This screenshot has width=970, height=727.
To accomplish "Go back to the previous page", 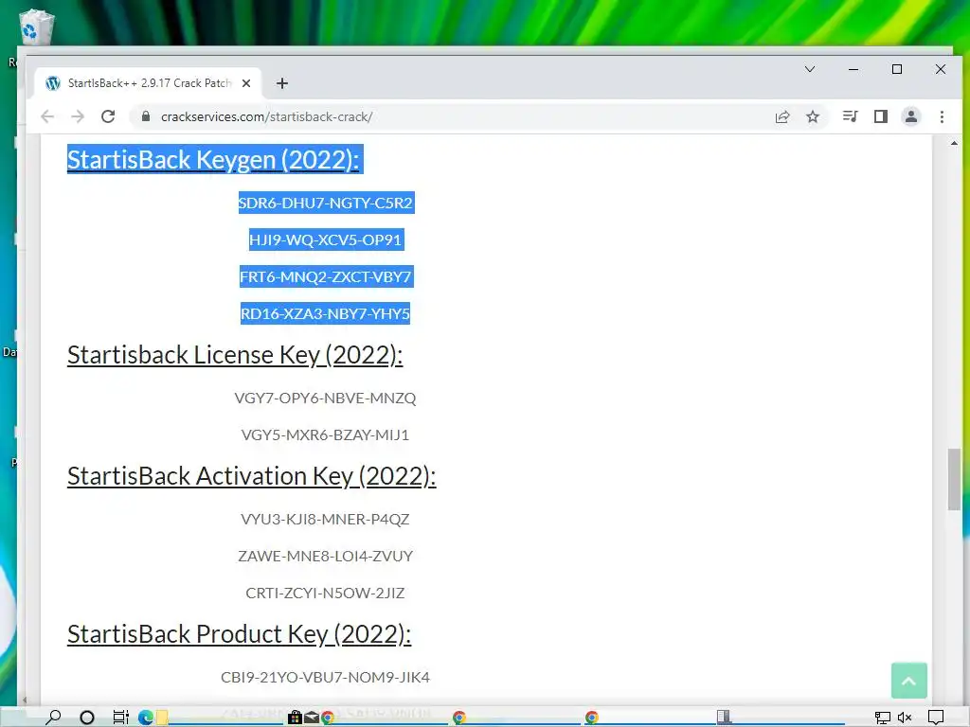I will [x=47, y=116].
